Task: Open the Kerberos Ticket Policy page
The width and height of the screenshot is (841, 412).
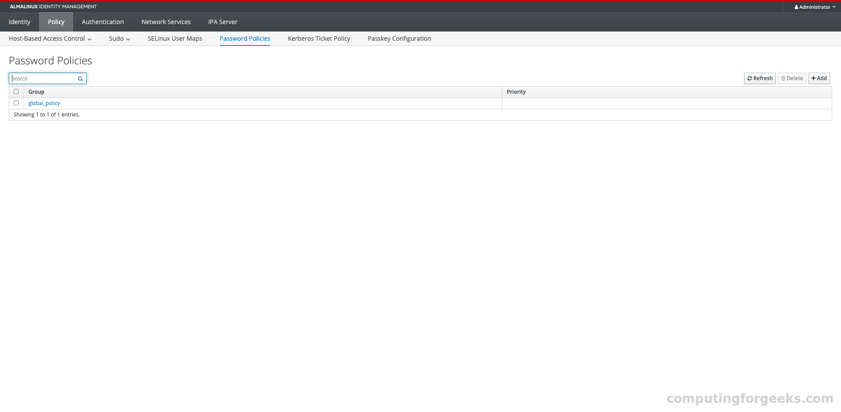Action: click(x=319, y=39)
